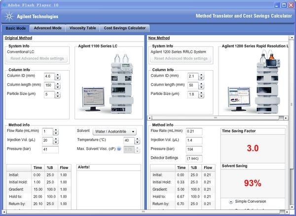The height and width of the screenshot is (216, 296).
Task: Click the Temperature field showing 40
Action: coord(129,141)
